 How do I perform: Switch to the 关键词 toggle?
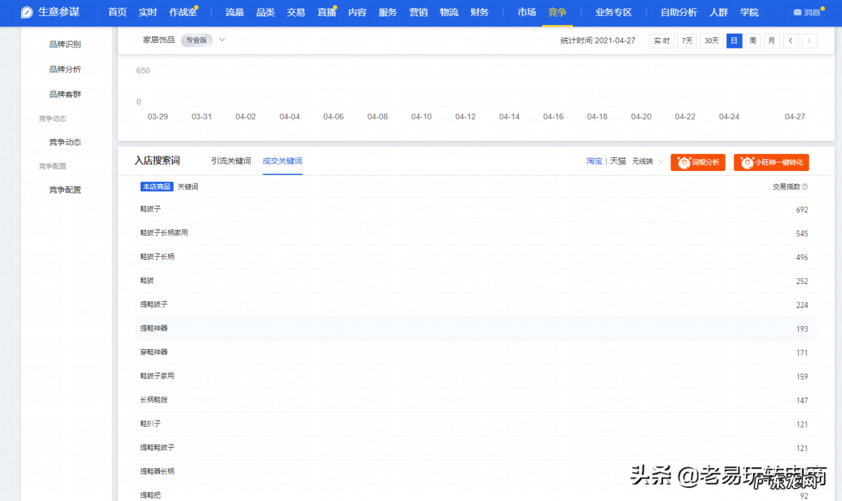[188, 187]
